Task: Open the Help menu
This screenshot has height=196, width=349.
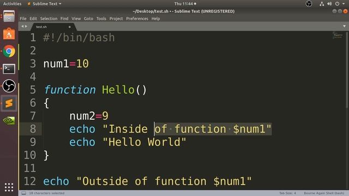Action: 155,19
